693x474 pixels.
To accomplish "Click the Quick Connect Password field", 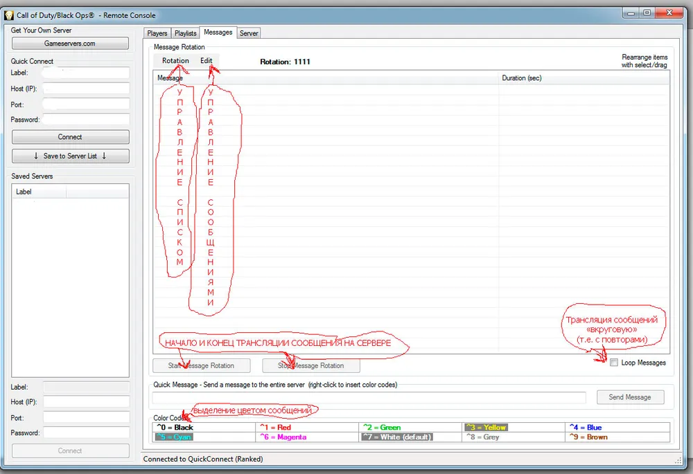I will click(86, 120).
